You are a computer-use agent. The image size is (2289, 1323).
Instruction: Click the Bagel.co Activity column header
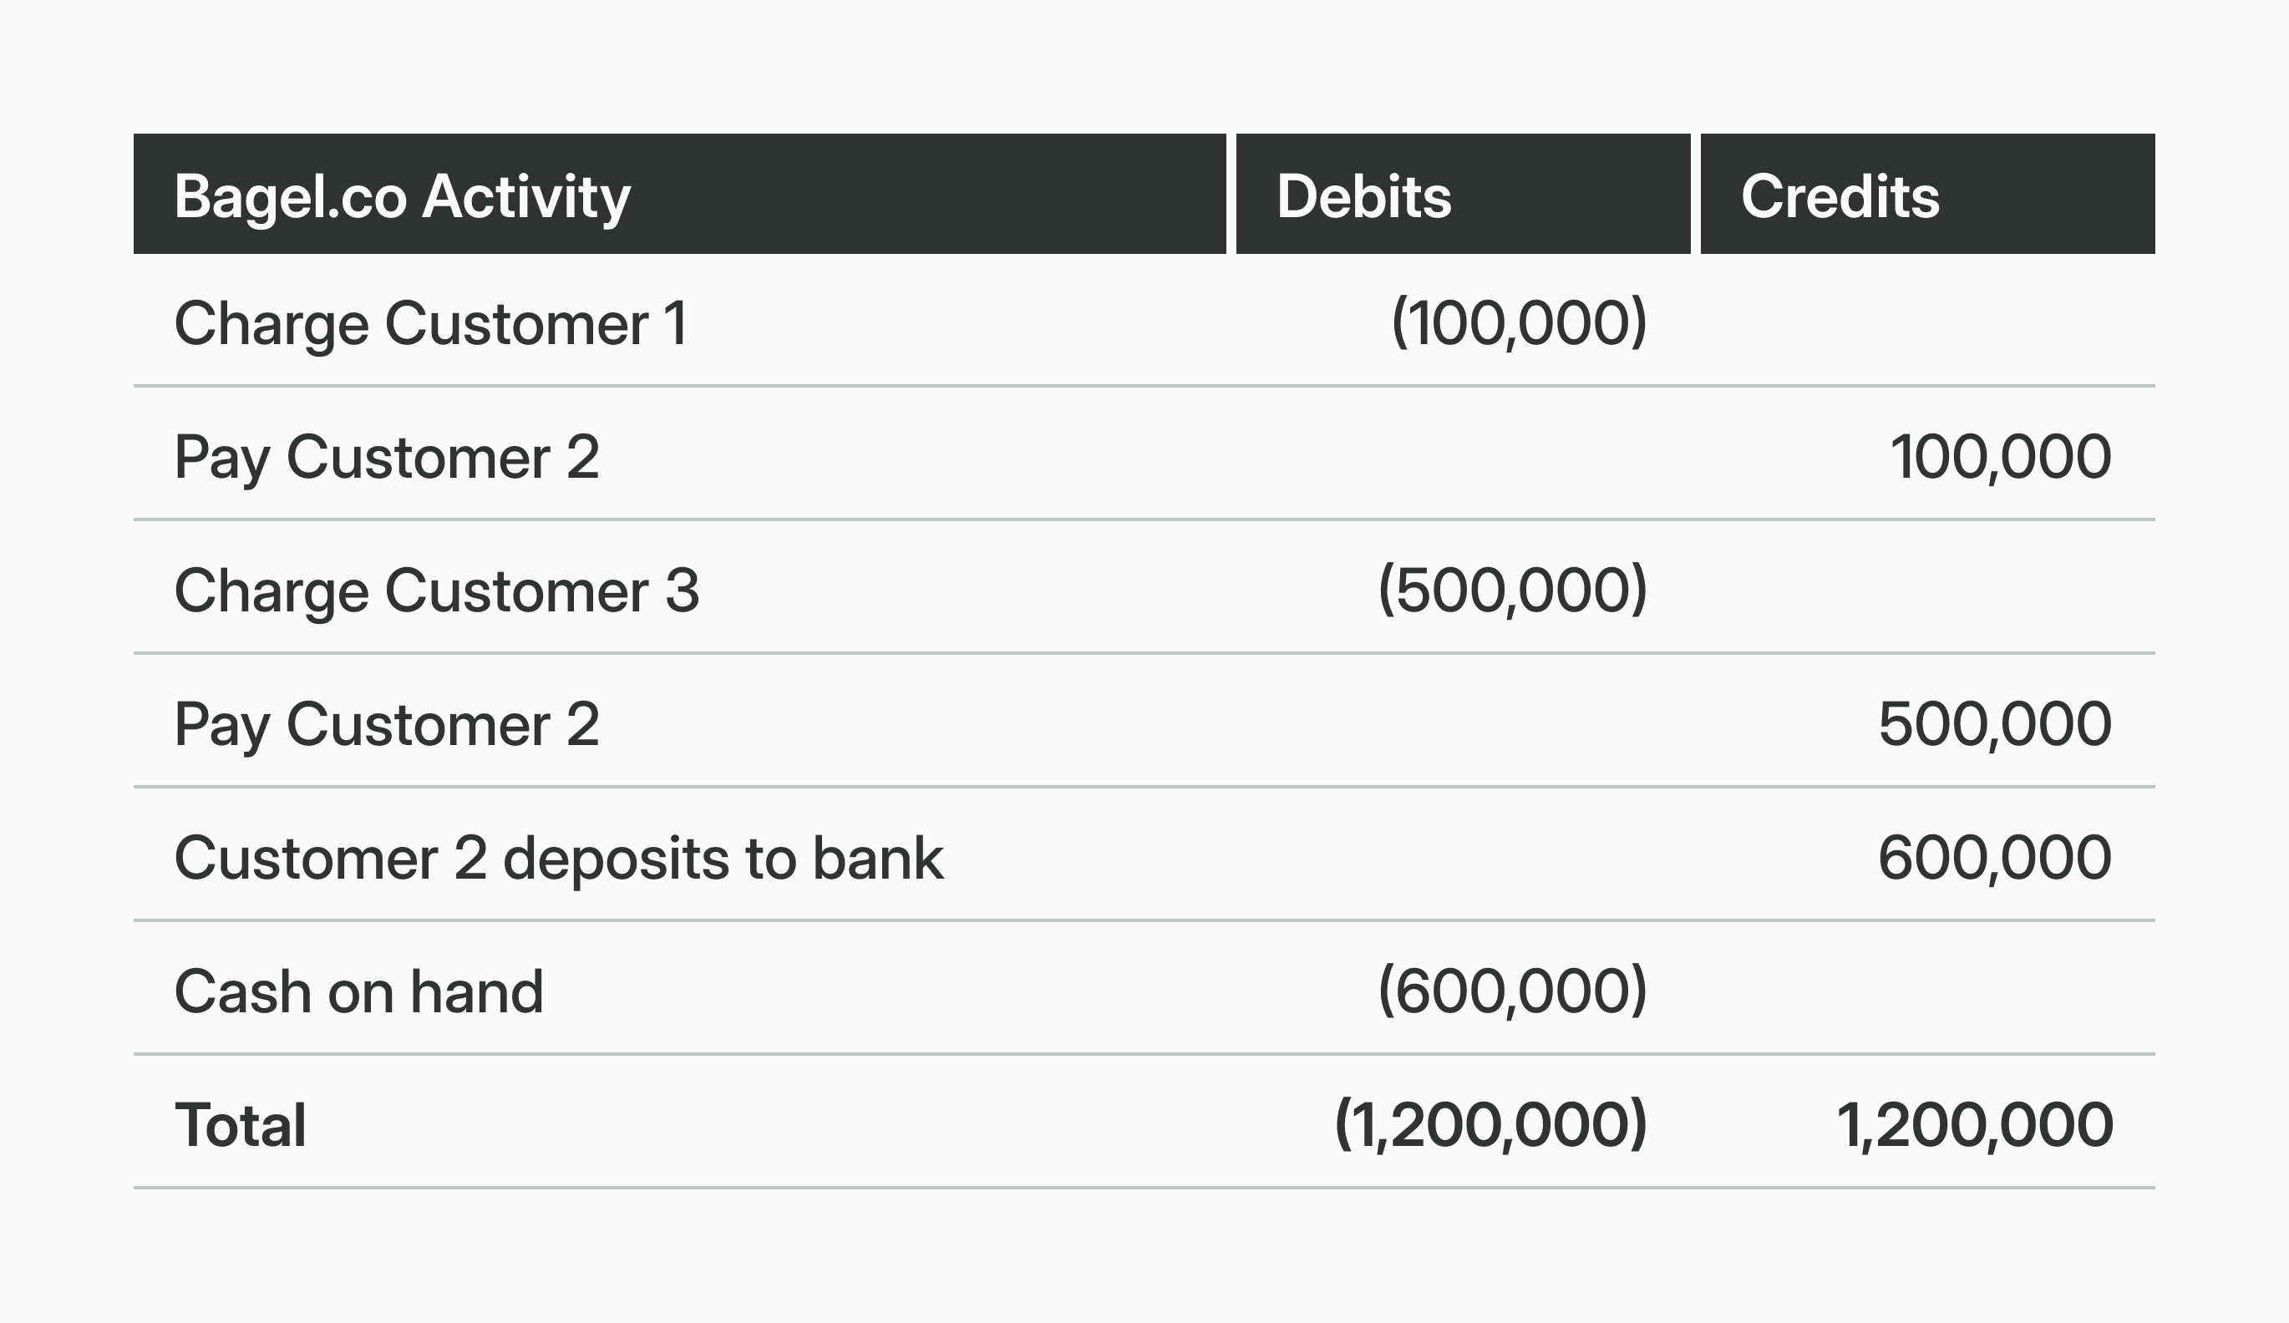(402, 195)
